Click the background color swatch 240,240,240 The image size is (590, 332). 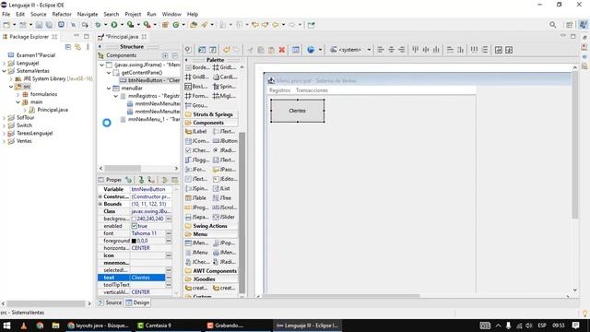coord(134,219)
